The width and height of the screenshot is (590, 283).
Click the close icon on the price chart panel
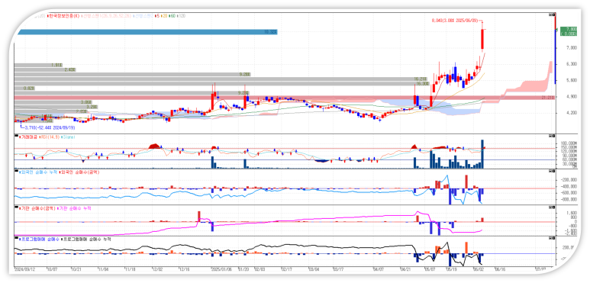coord(553,14)
